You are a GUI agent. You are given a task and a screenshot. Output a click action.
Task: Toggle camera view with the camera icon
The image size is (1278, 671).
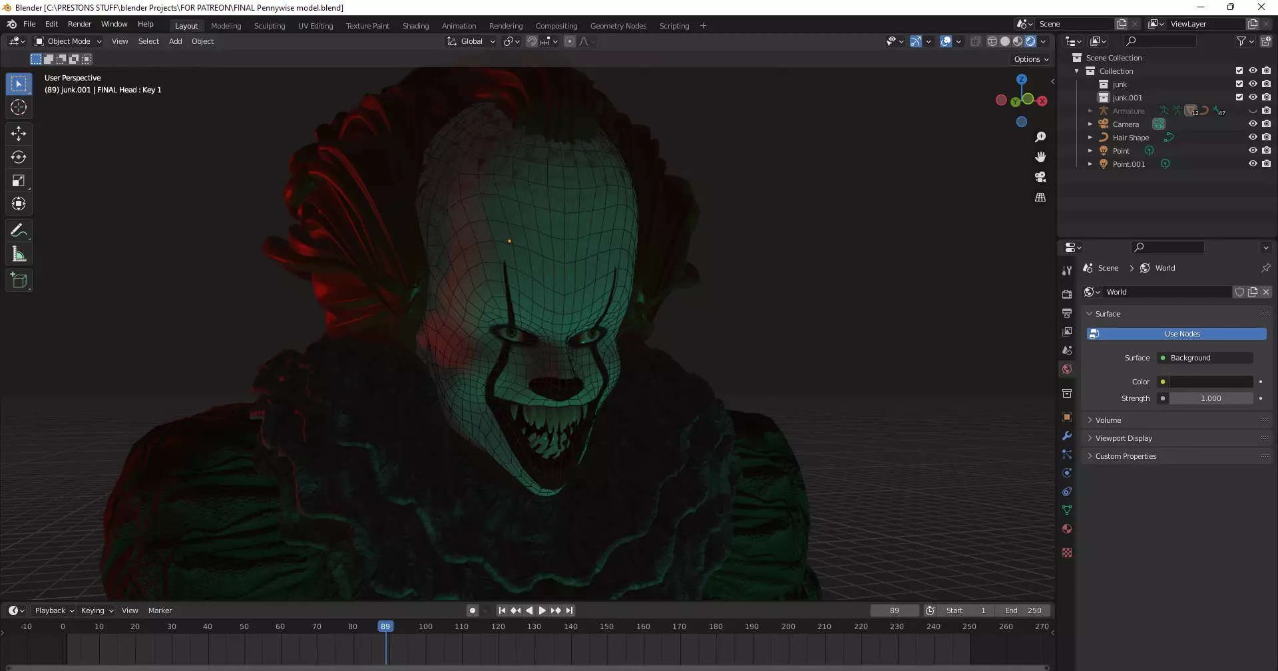1040,177
